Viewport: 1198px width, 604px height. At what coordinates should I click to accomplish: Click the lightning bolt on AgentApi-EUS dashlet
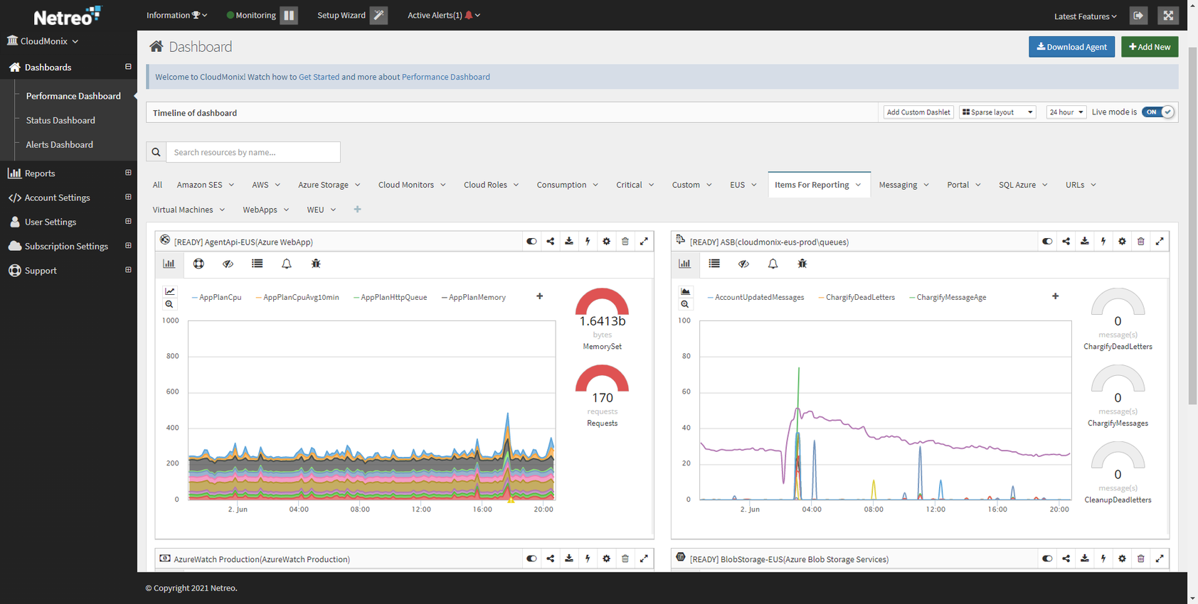(588, 242)
